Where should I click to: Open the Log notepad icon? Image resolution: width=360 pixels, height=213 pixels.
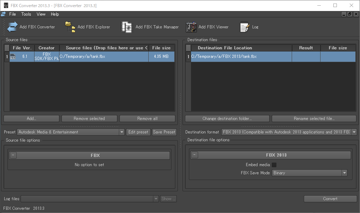(x=244, y=27)
